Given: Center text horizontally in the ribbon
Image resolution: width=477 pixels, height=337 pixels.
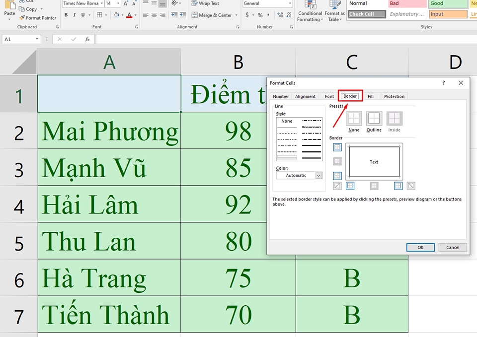Looking at the screenshot, I should [x=154, y=15].
